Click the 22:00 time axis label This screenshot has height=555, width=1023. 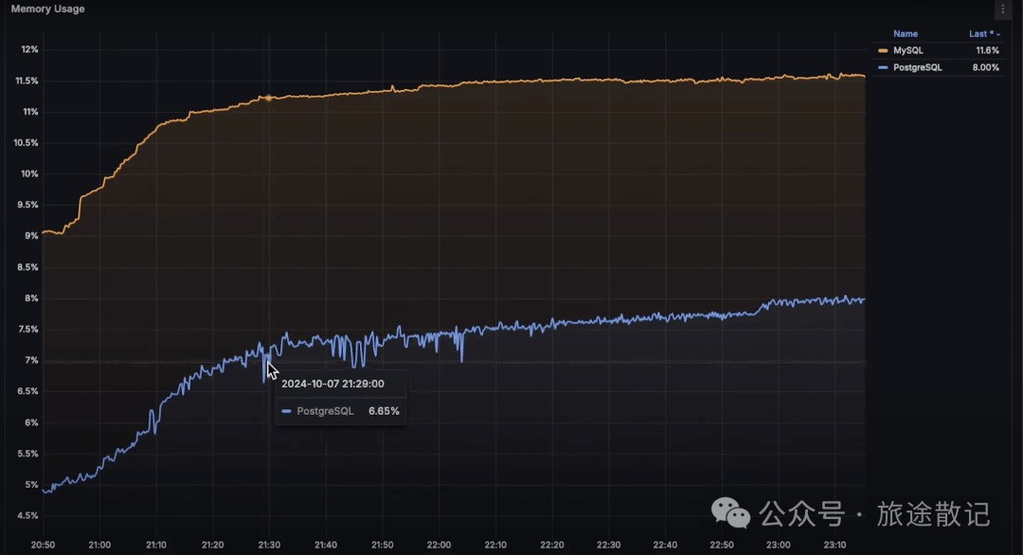pos(439,546)
